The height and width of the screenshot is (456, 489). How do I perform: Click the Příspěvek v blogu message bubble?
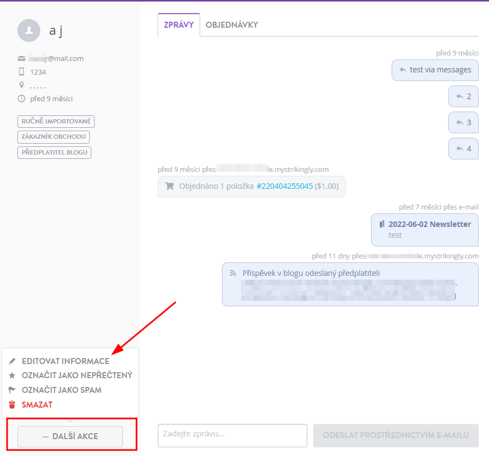(350, 285)
